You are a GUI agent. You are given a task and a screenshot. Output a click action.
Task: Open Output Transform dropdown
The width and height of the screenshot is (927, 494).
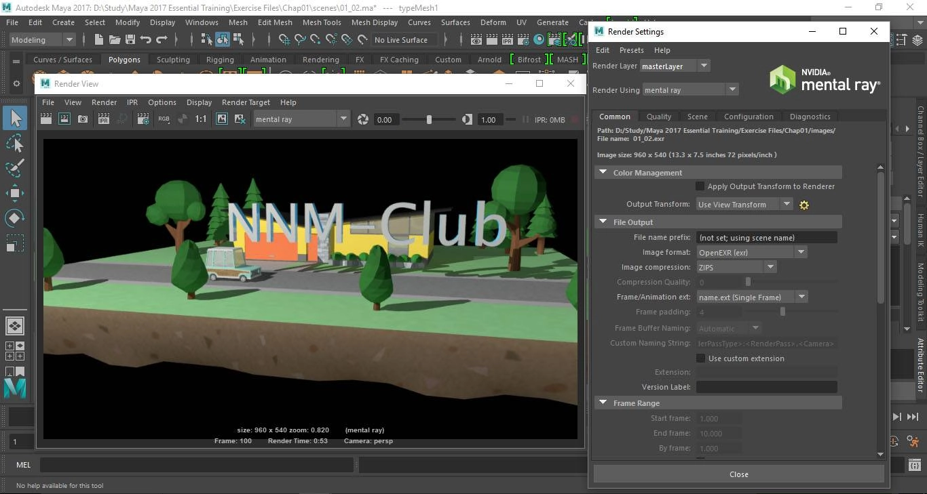click(744, 204)
